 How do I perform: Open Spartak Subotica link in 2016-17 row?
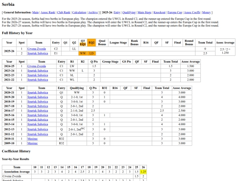tap(37, 110)
